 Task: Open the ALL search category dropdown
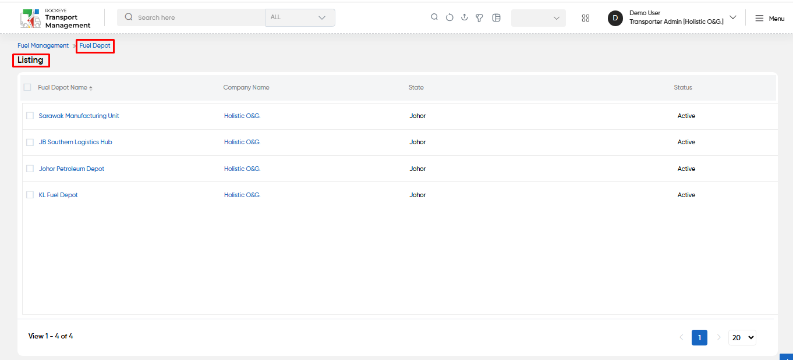(300, 17)
